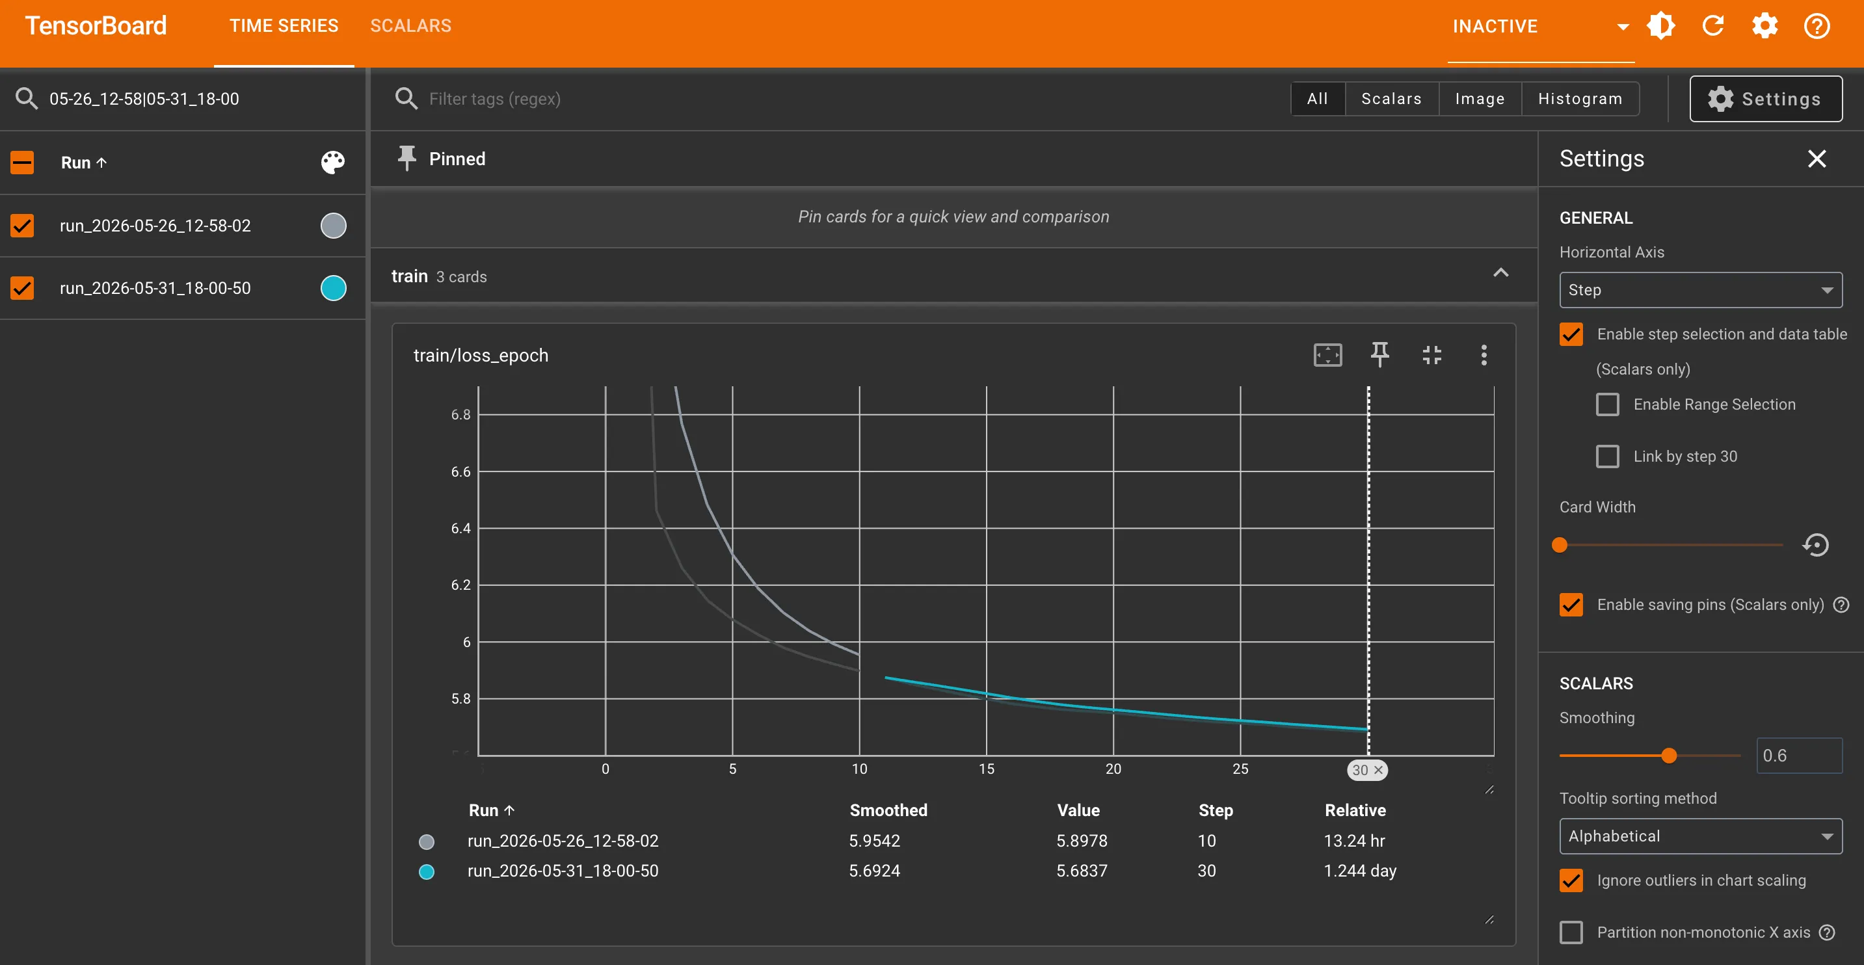Open Tooltip sorting method Alphabetical dropdown
The height and width of the screenshot is (965, 1864).
coord(1701,836)
